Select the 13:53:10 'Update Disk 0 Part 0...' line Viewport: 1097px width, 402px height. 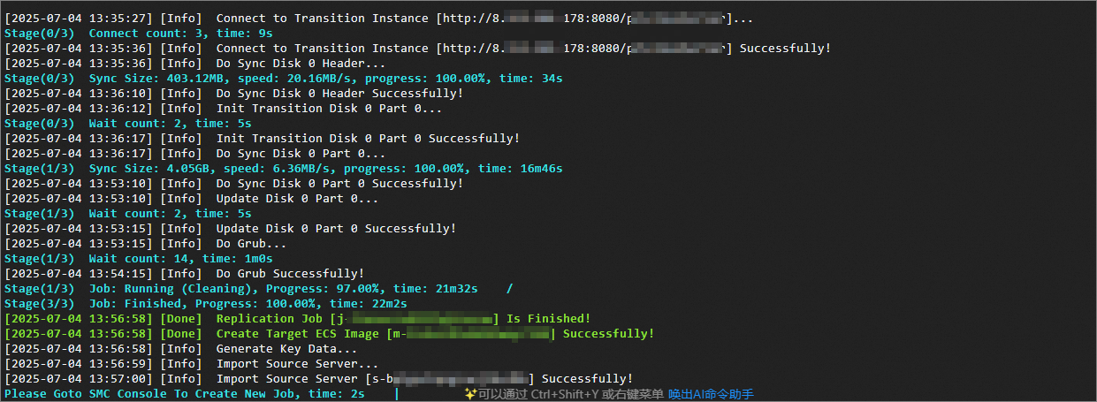[192, 198]
